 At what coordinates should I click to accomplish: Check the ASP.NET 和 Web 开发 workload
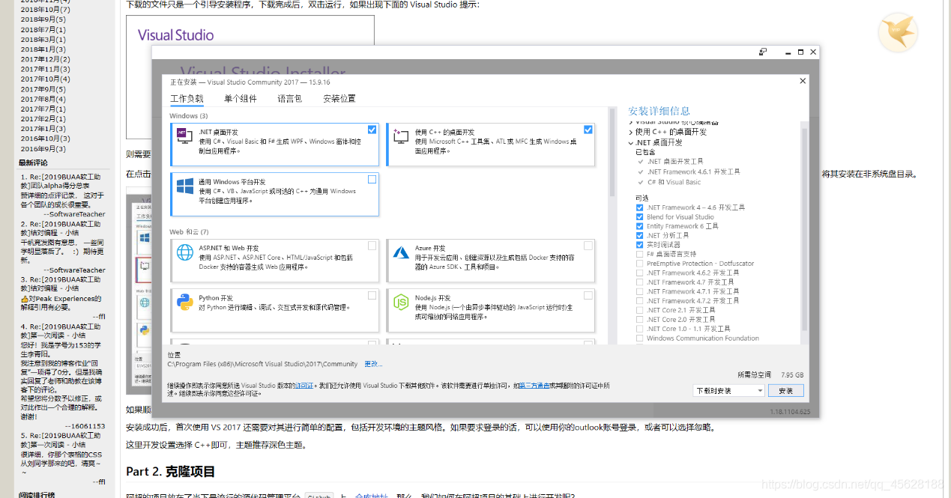click(372, 246)
